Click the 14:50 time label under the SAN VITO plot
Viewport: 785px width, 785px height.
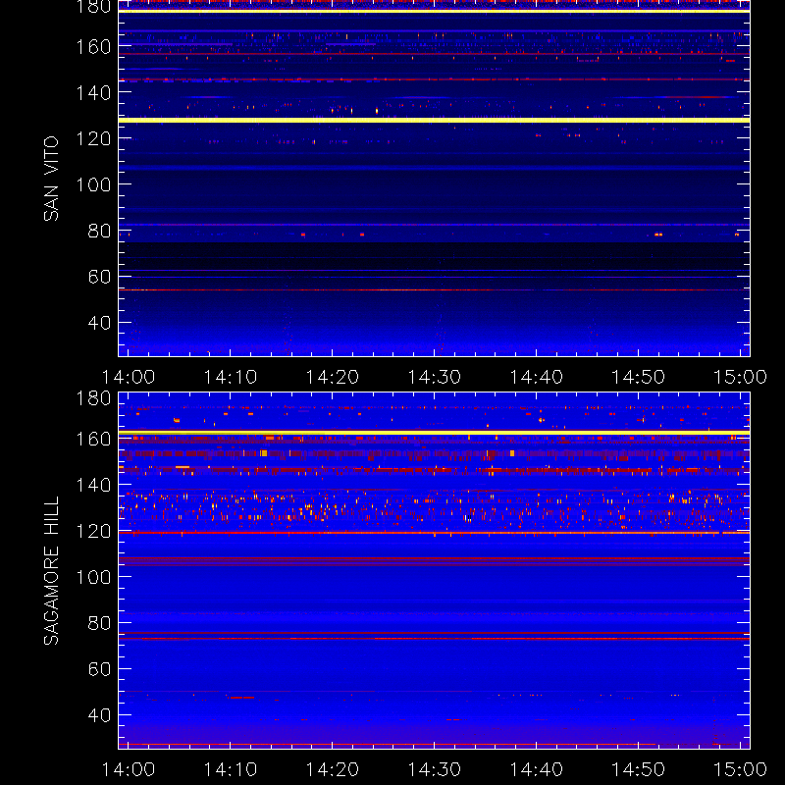pos(639,377)
